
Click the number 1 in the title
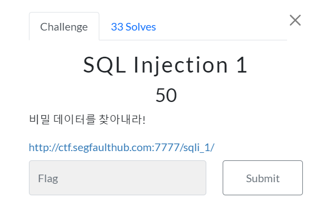pyautogui.click(x=242, y=65)
